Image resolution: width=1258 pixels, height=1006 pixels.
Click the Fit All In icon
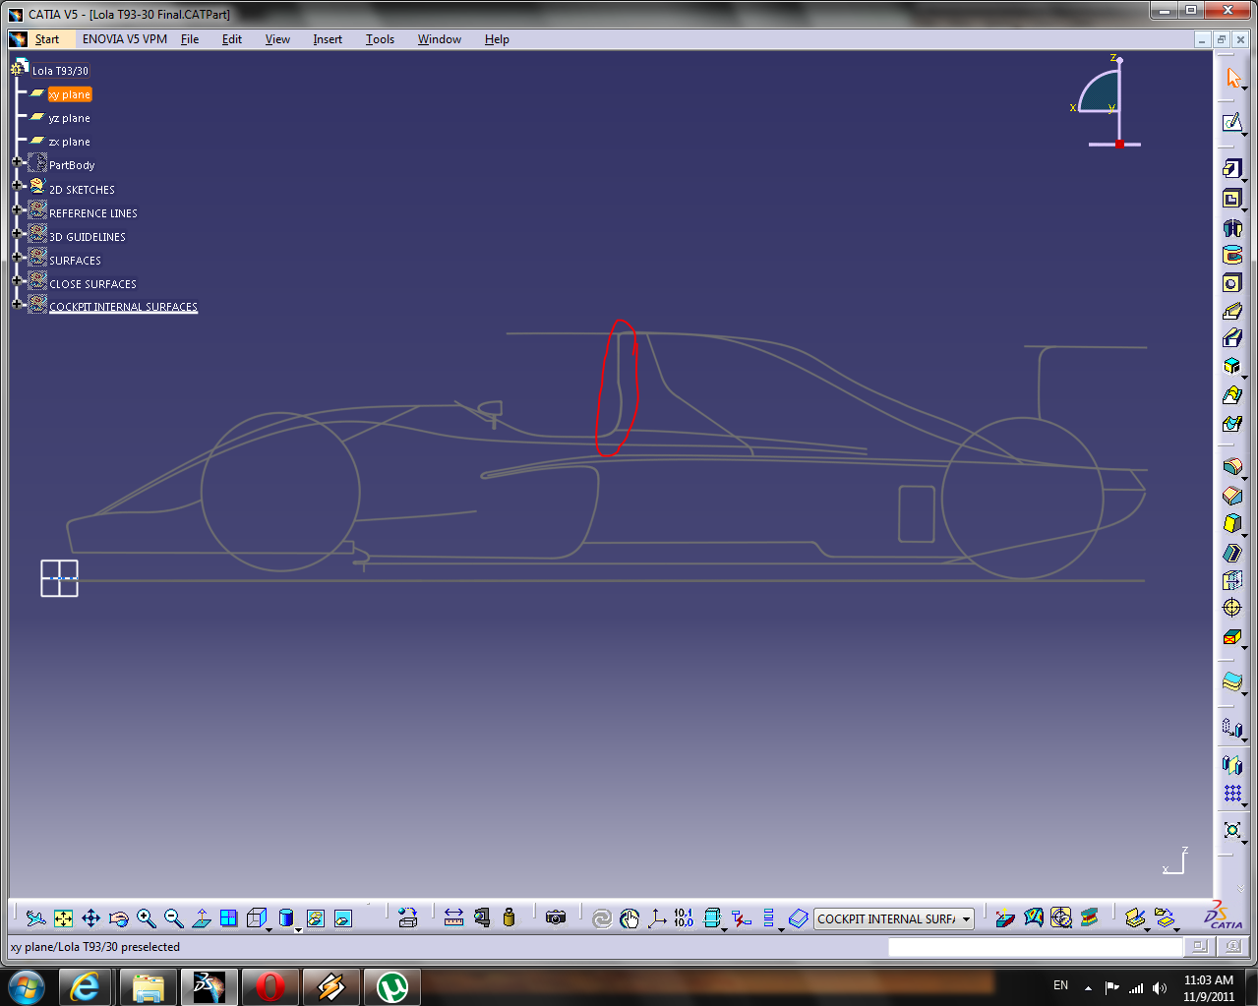(63, 918)
